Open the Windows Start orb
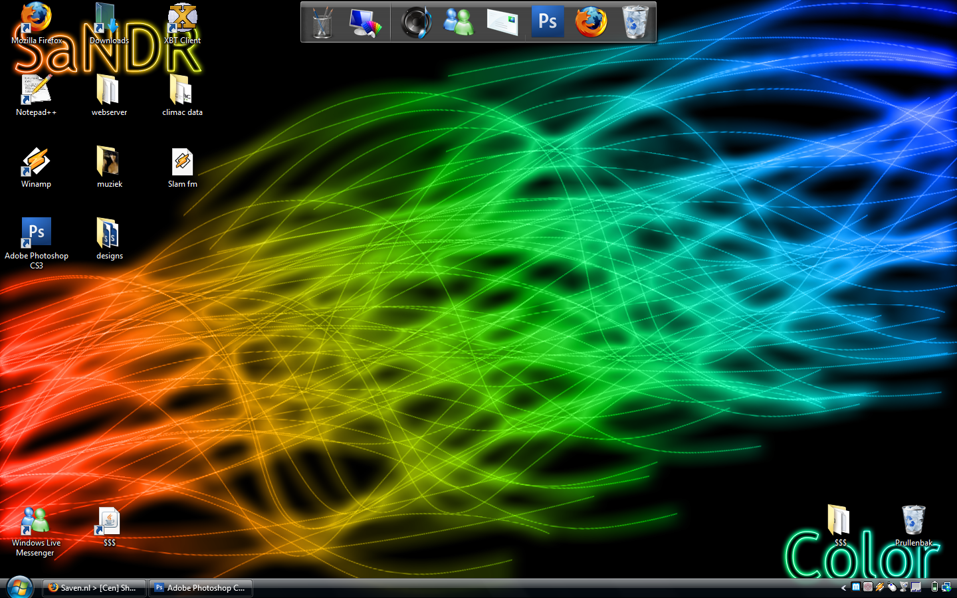Image resolution: width=957 pixels, height=598 pixels. point(19,587)
